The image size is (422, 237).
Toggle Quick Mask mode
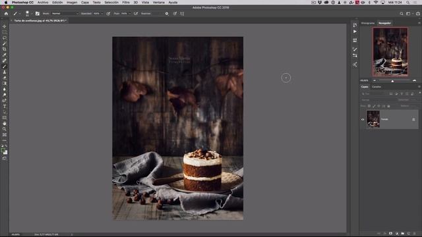tap(5, 159)
